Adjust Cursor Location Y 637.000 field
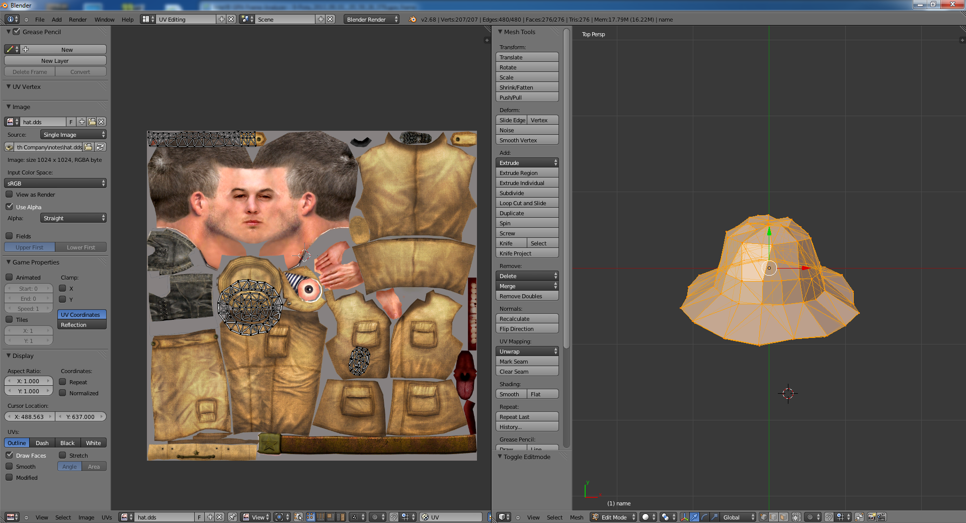The width and height of the screenshot is (966, 523). [x=80, y=416]
